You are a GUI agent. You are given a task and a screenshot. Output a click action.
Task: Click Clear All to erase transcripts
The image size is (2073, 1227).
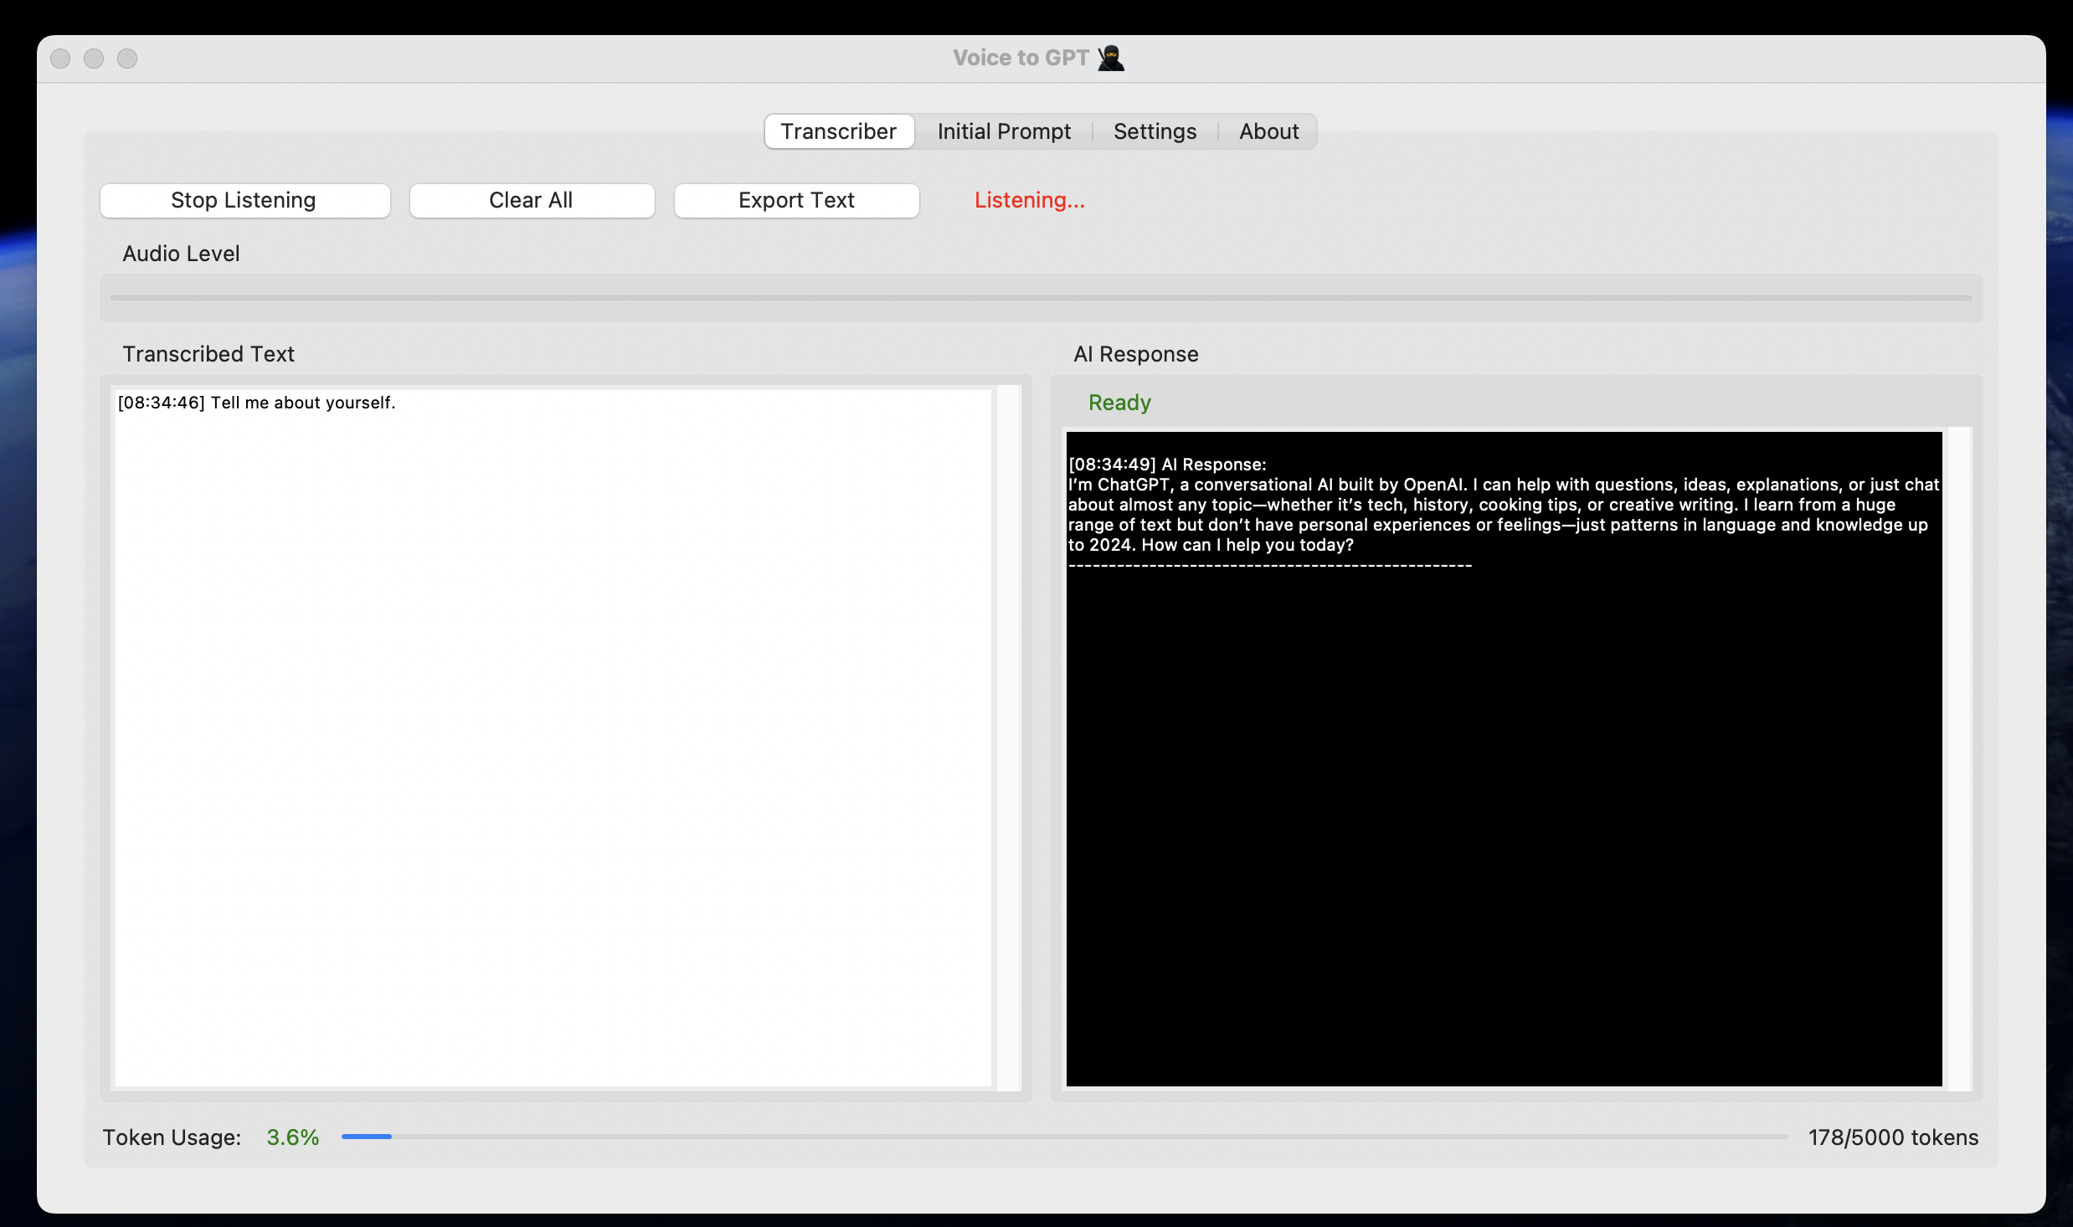pos(531,200)
